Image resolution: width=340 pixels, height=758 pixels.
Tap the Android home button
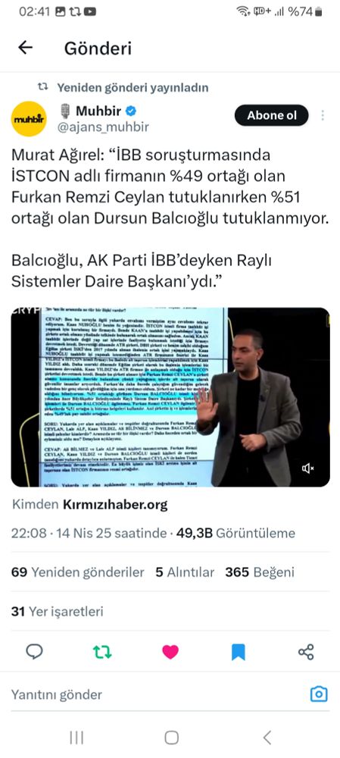click(171, 738)
